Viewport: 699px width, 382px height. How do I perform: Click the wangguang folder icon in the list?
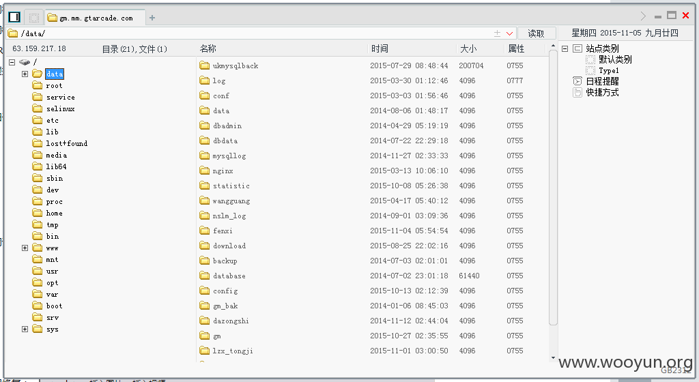tap(205, 201)
